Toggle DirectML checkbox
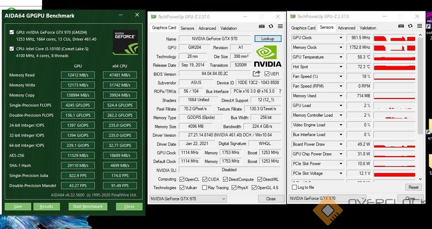432x229 pixels. click(259, 179)
